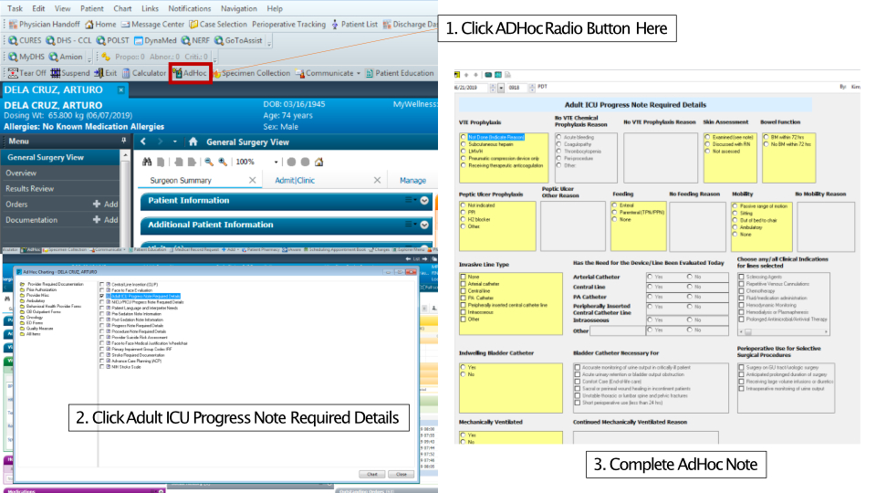Click the Home toolbar icon
Image resolution: width=876 pixels, height=493 pixels.
(x=99, y=24)
